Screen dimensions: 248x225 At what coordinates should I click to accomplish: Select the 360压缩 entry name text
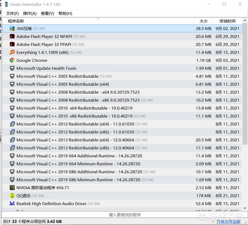click(24, 29)
